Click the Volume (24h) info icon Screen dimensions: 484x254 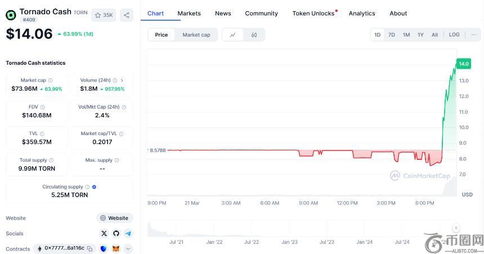pyautogui.click(x=115, y=81)
